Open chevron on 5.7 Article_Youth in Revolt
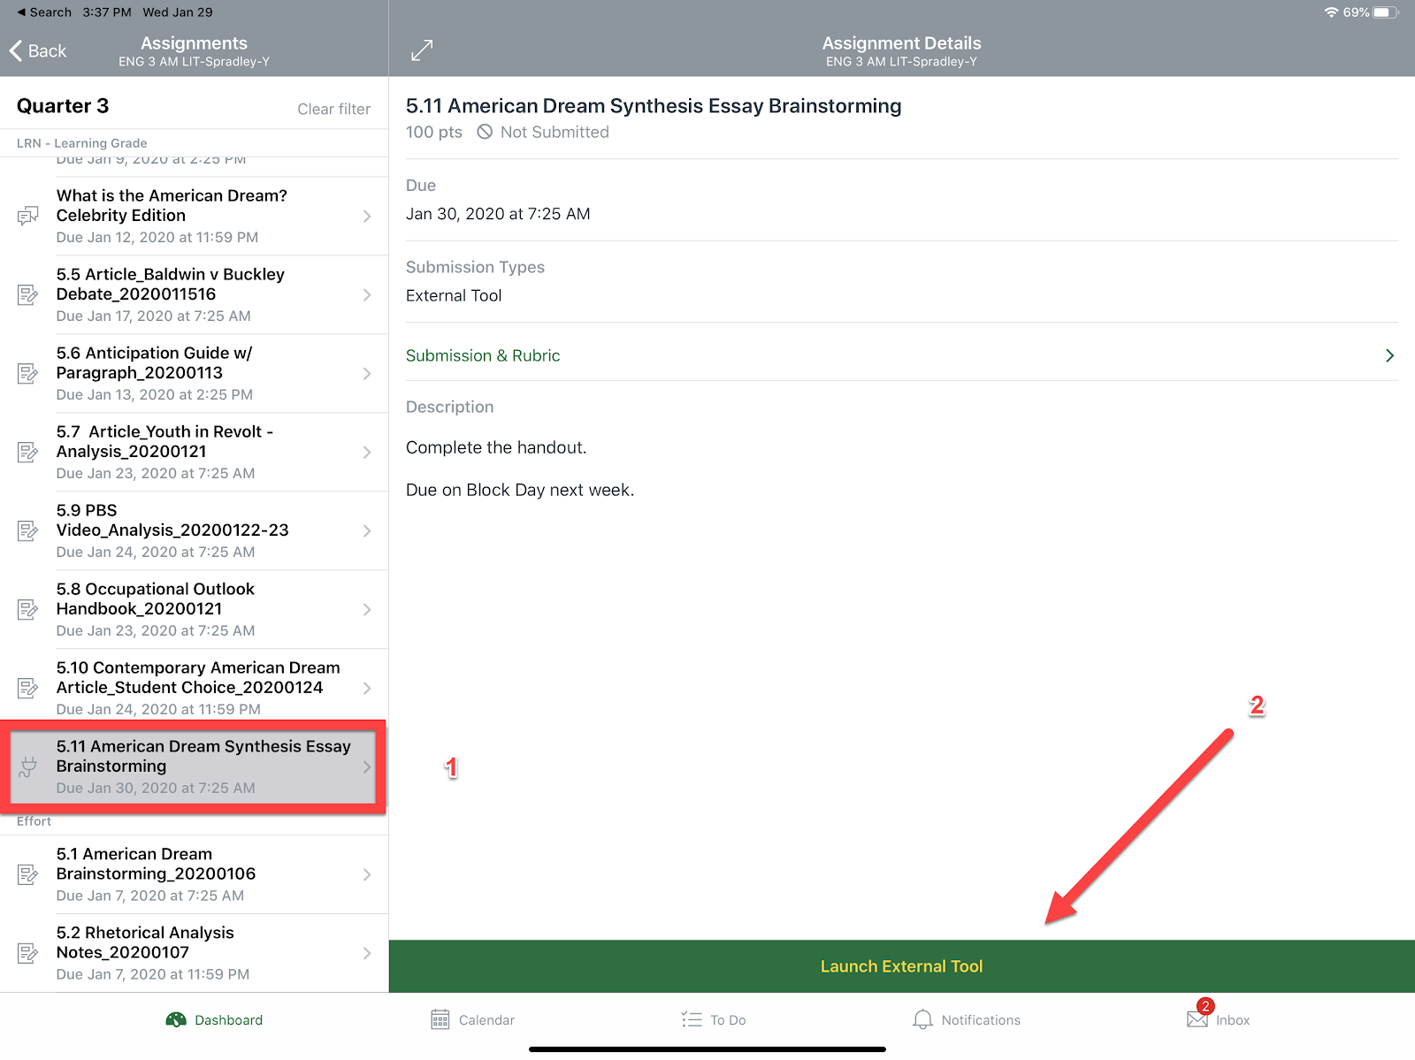This screenshot has width=1415, height=1060. coord(368,452)
